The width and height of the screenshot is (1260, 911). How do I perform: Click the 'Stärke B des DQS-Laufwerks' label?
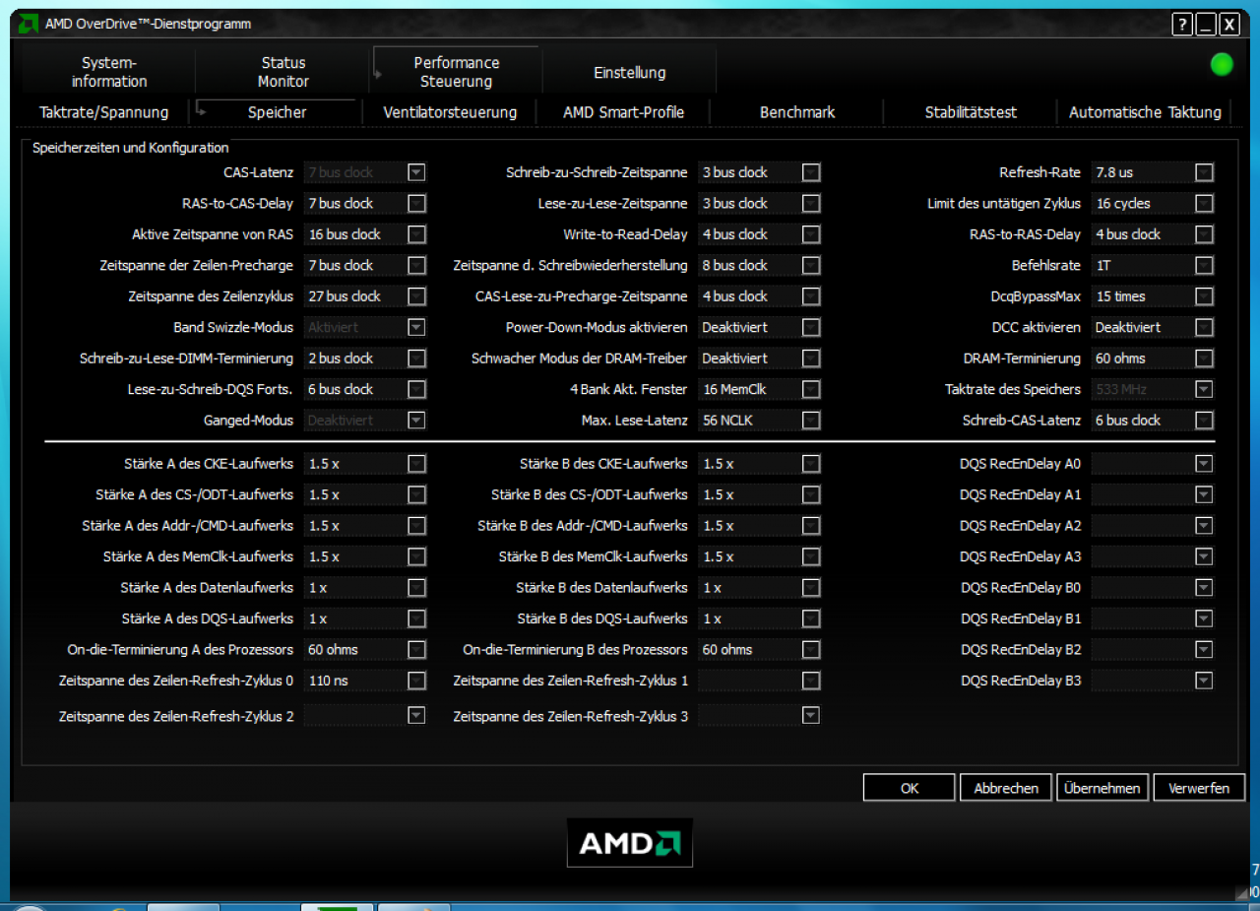602,618
